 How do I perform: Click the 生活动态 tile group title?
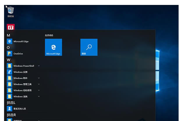49,35
